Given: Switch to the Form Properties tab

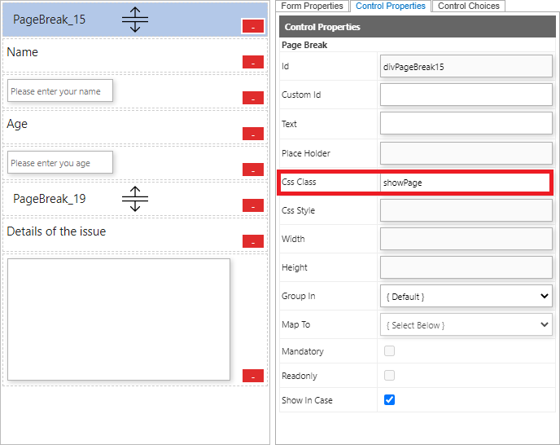Looking at the screenshot, I should (x=313, y=6).
